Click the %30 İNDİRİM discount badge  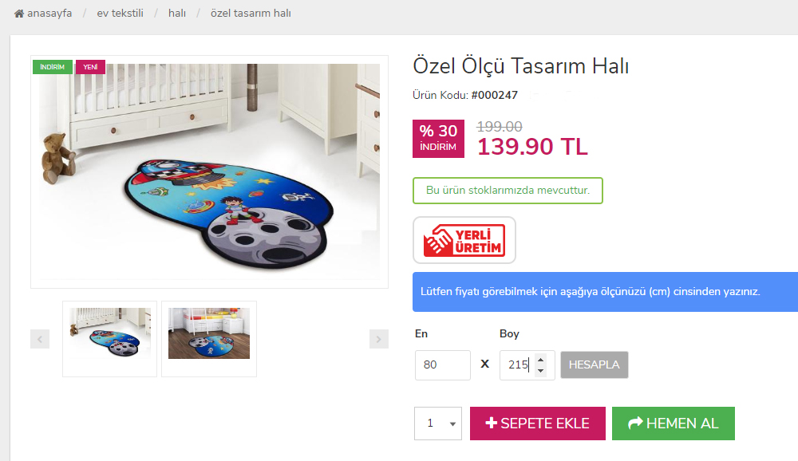click(438, 139)
